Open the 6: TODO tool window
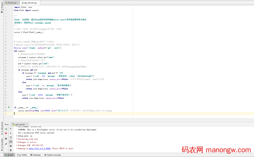Image resolution: width=254 pixels, height=157 pixels. pos(22,155)
